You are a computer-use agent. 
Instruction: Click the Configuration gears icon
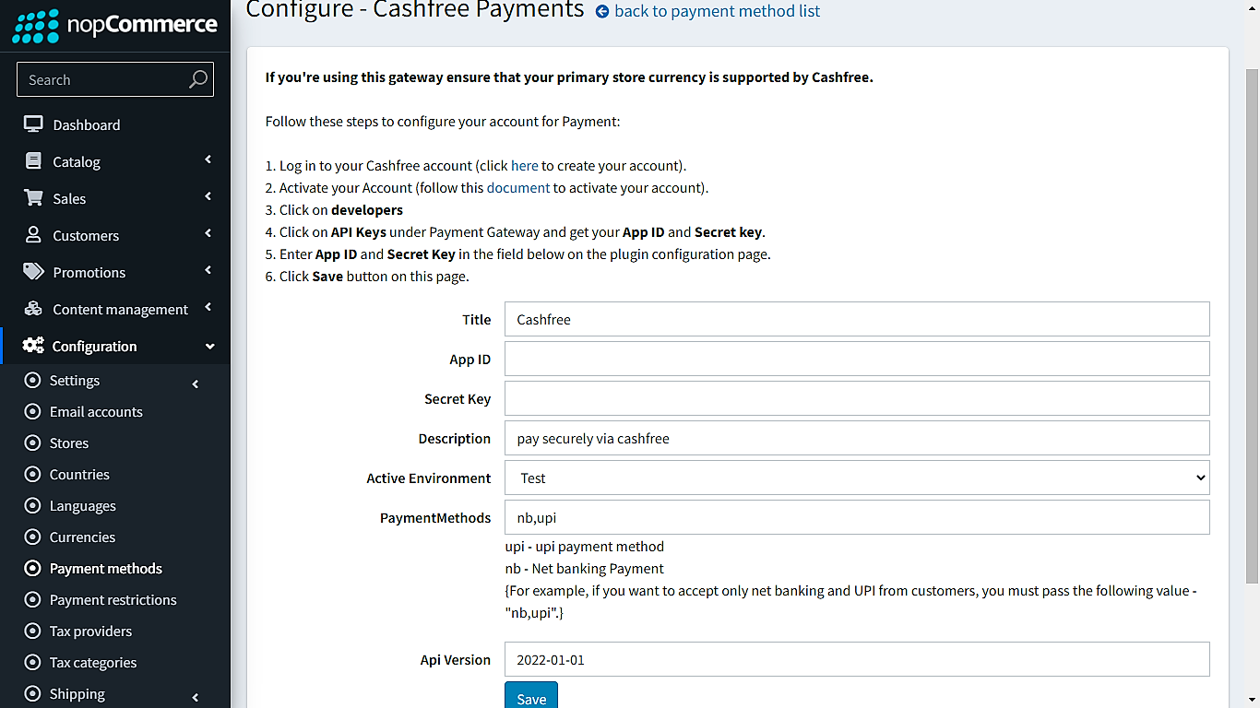click(33, 346)
